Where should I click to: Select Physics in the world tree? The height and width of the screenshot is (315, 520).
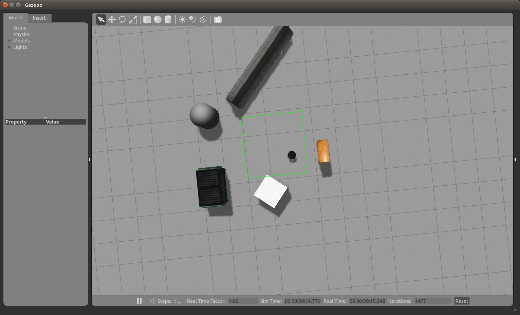[x=21, y=34]
